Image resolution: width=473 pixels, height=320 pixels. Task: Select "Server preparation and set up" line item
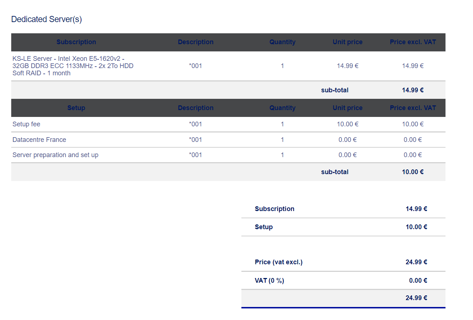55,155
